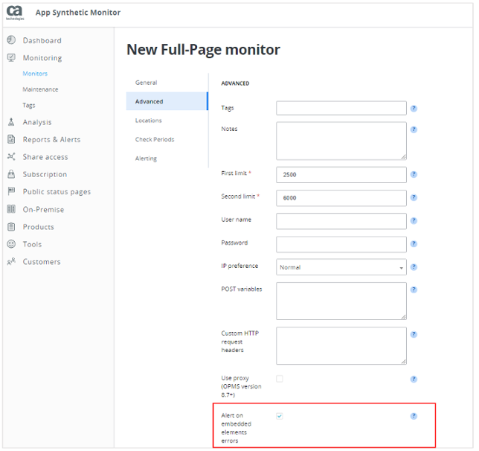The width and height of the screenshot is (479, 451).
Task: Open Tags in the sidebar
Action: 29,106
